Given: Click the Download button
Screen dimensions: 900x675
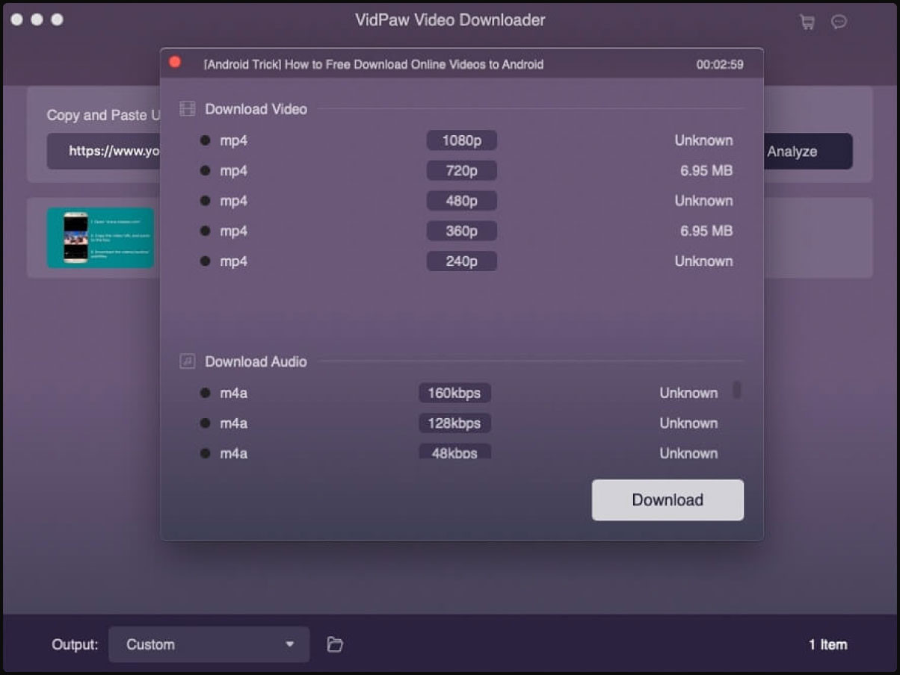Looking at the screenshot, I should (668, 500).
